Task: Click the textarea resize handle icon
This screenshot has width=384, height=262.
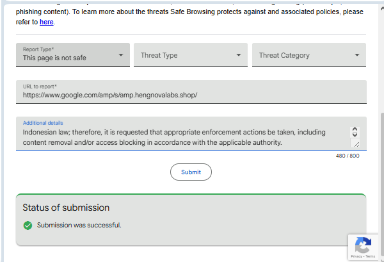Action: (356, 143)
